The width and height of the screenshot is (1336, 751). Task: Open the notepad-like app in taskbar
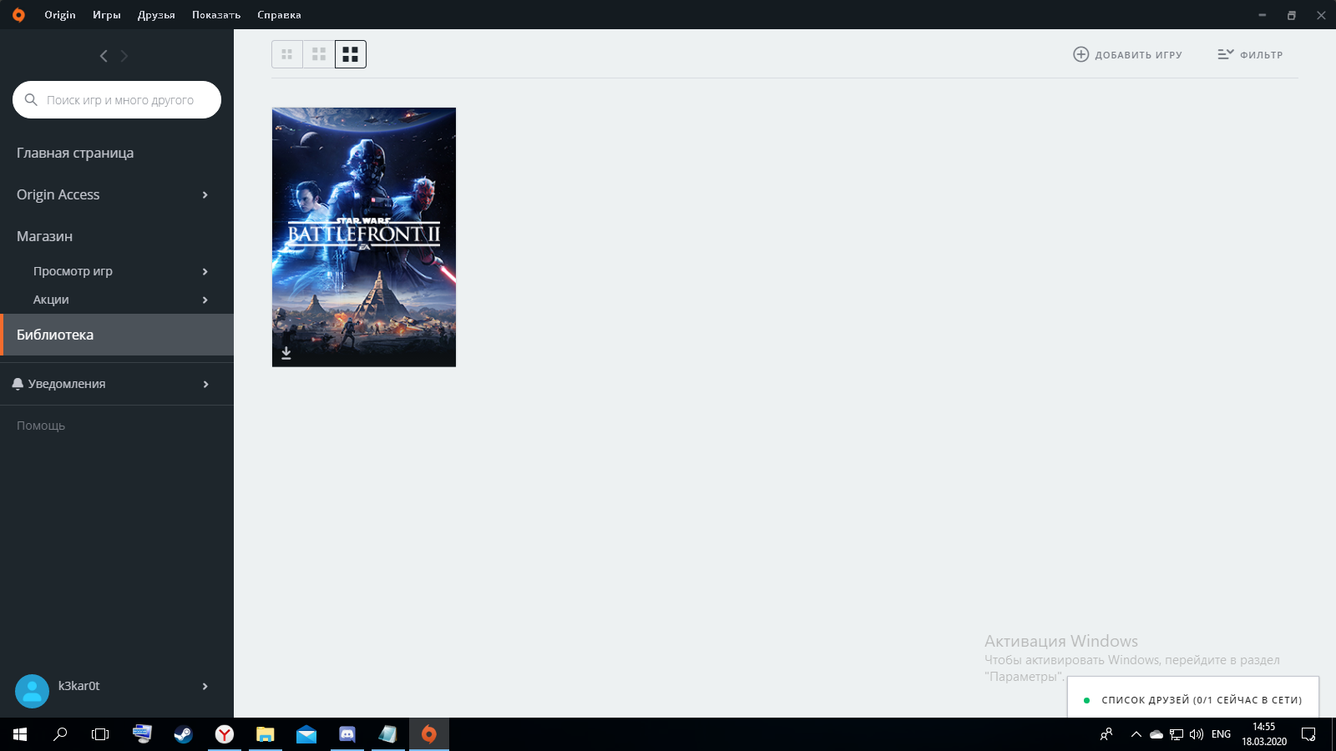coord(388,734)
